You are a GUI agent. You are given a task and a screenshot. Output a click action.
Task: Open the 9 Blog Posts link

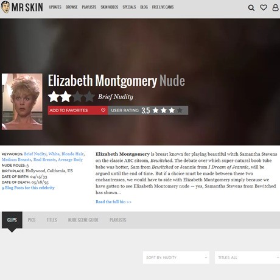pos(28,187)
